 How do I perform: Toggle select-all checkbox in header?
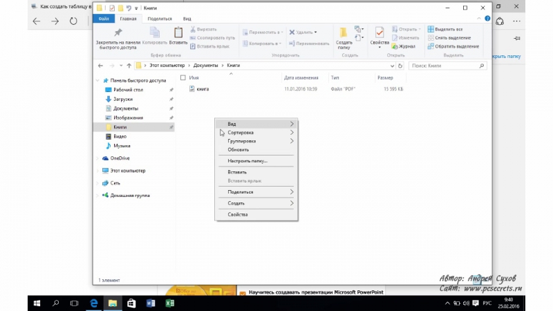[182, 77]
